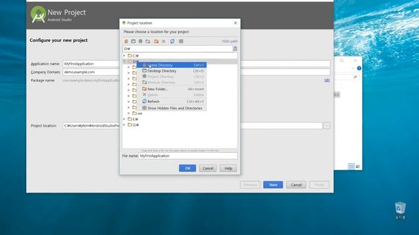
Task: Click the New Folder toolbar icon
Action: point(156,41)
